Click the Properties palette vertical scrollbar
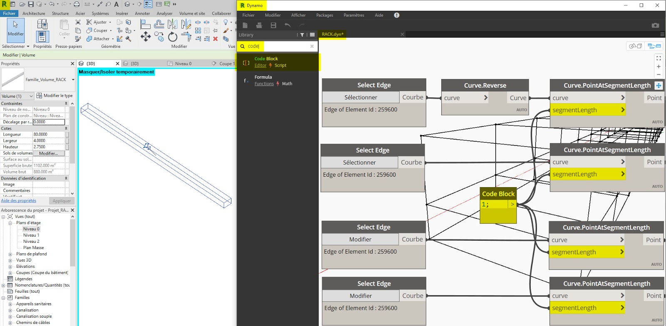666x326 pixels. (72, 135)
